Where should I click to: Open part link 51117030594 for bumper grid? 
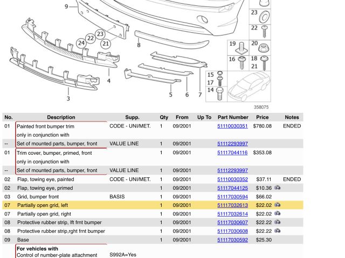click(x=232, y=197)
